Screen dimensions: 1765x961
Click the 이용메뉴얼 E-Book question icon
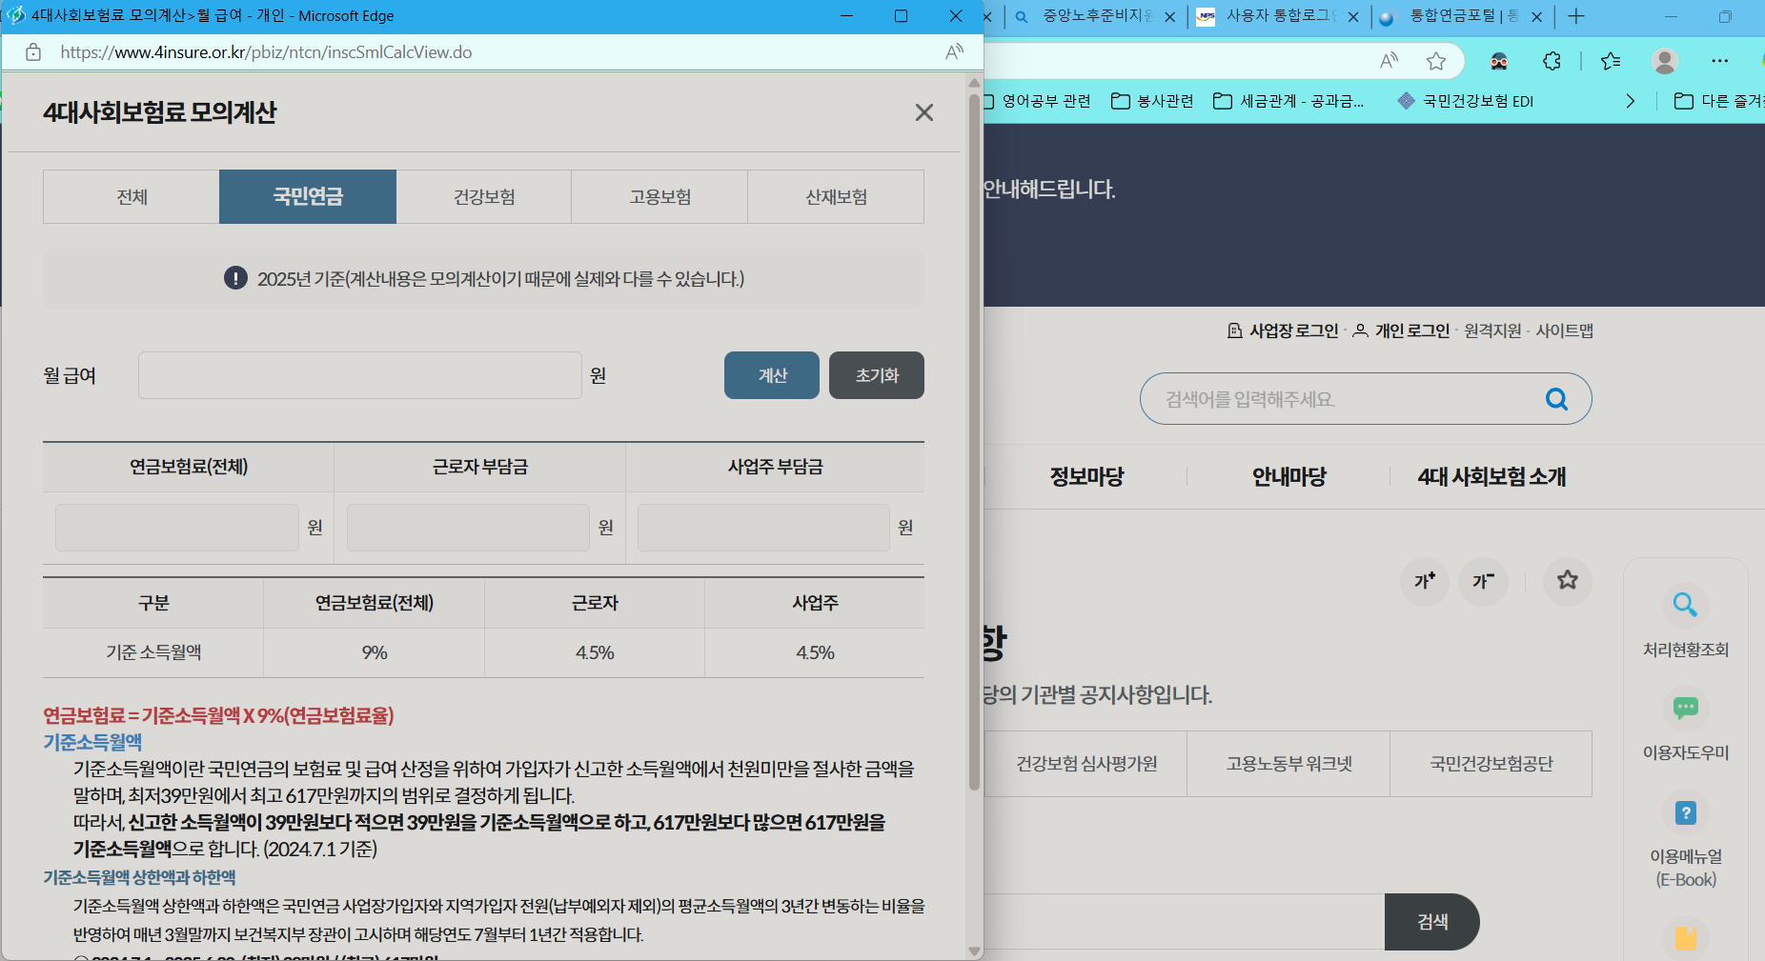coord(1685,812)
